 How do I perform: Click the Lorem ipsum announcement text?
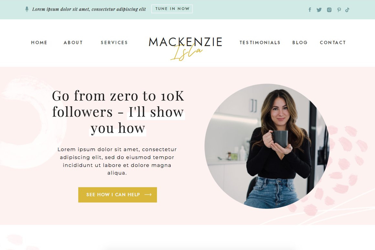89,9
